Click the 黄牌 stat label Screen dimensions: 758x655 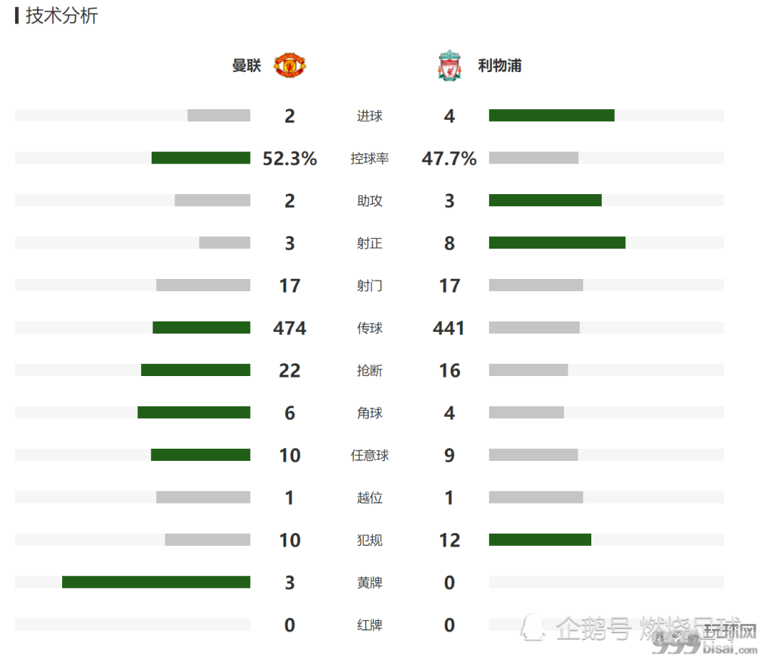pos(369,583)
